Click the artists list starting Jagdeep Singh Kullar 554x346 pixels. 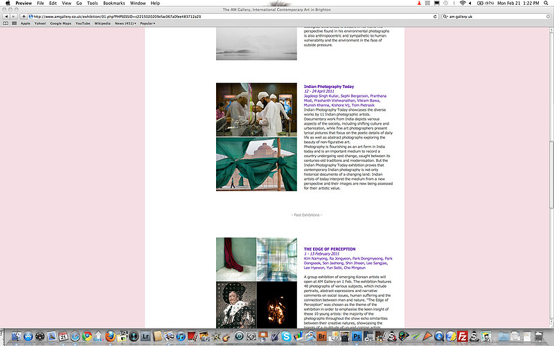(x=345, y=100)
